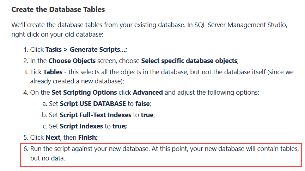The height and width of the screenshot is (171, 305).
Task: Click the 'but no data.' line in step 6
Action: [48, 158]
